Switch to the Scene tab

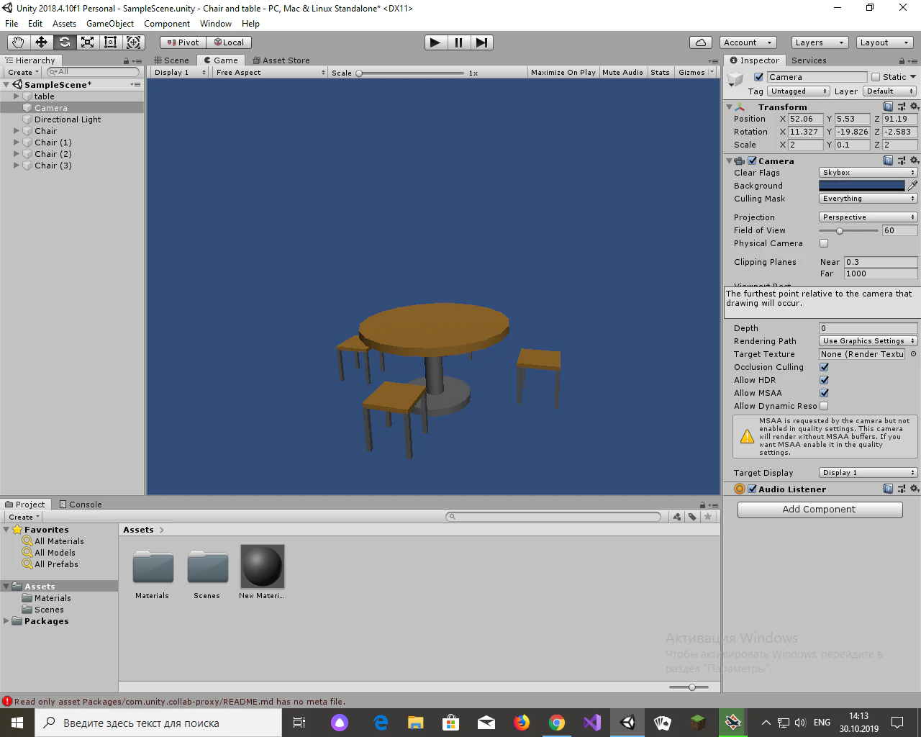click(172, 60)
